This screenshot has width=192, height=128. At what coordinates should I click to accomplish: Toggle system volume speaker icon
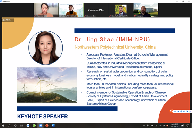click(160, 126)
